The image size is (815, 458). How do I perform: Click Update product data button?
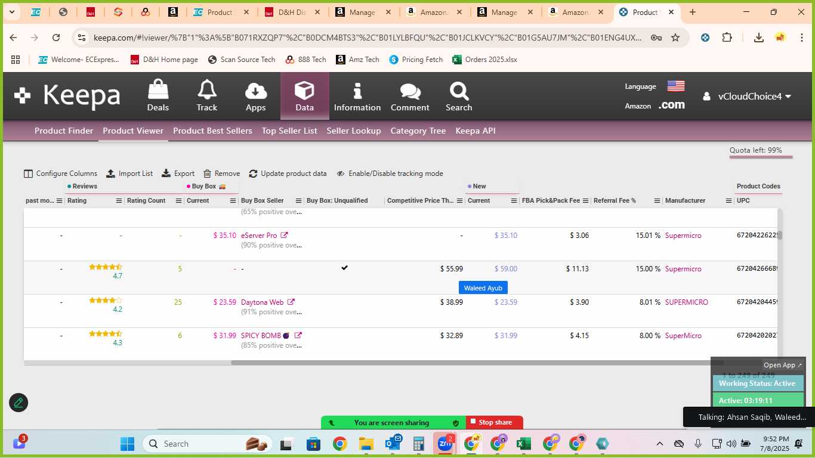(288, 174)
